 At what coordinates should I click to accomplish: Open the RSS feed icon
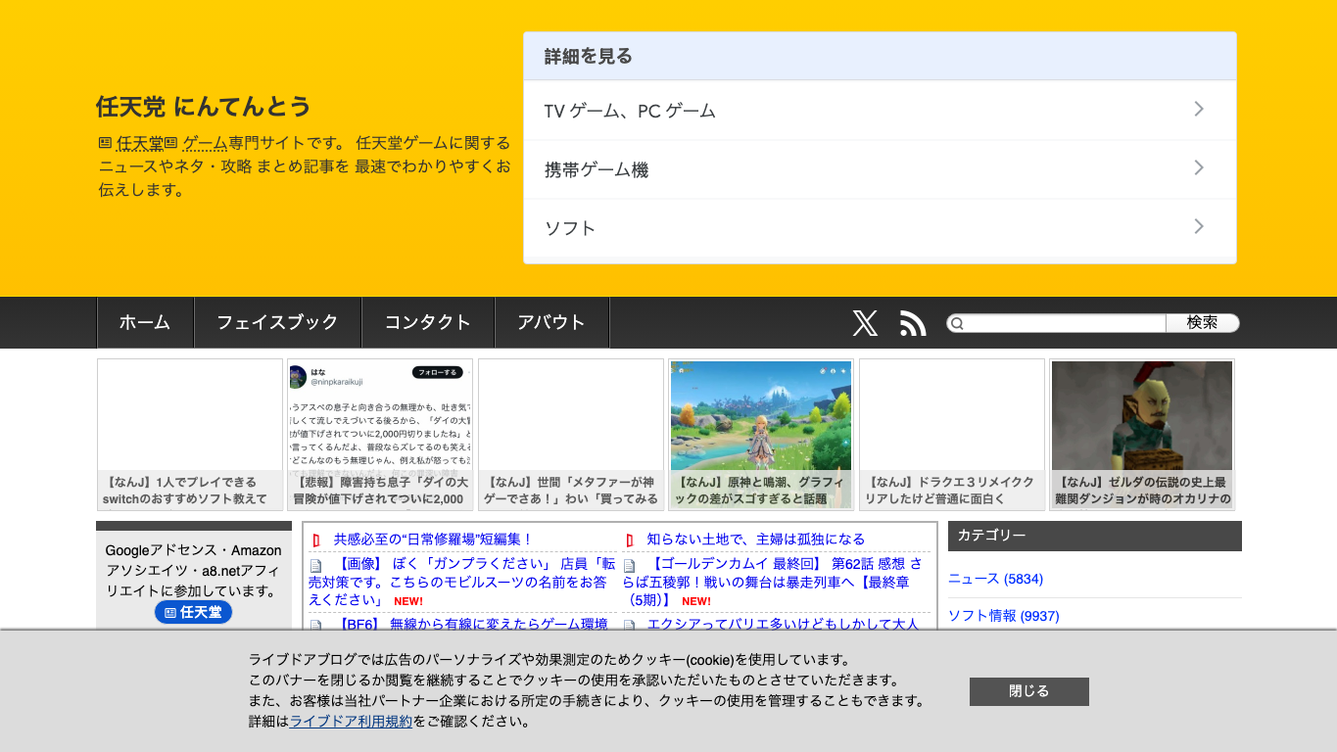pos(913,323)
